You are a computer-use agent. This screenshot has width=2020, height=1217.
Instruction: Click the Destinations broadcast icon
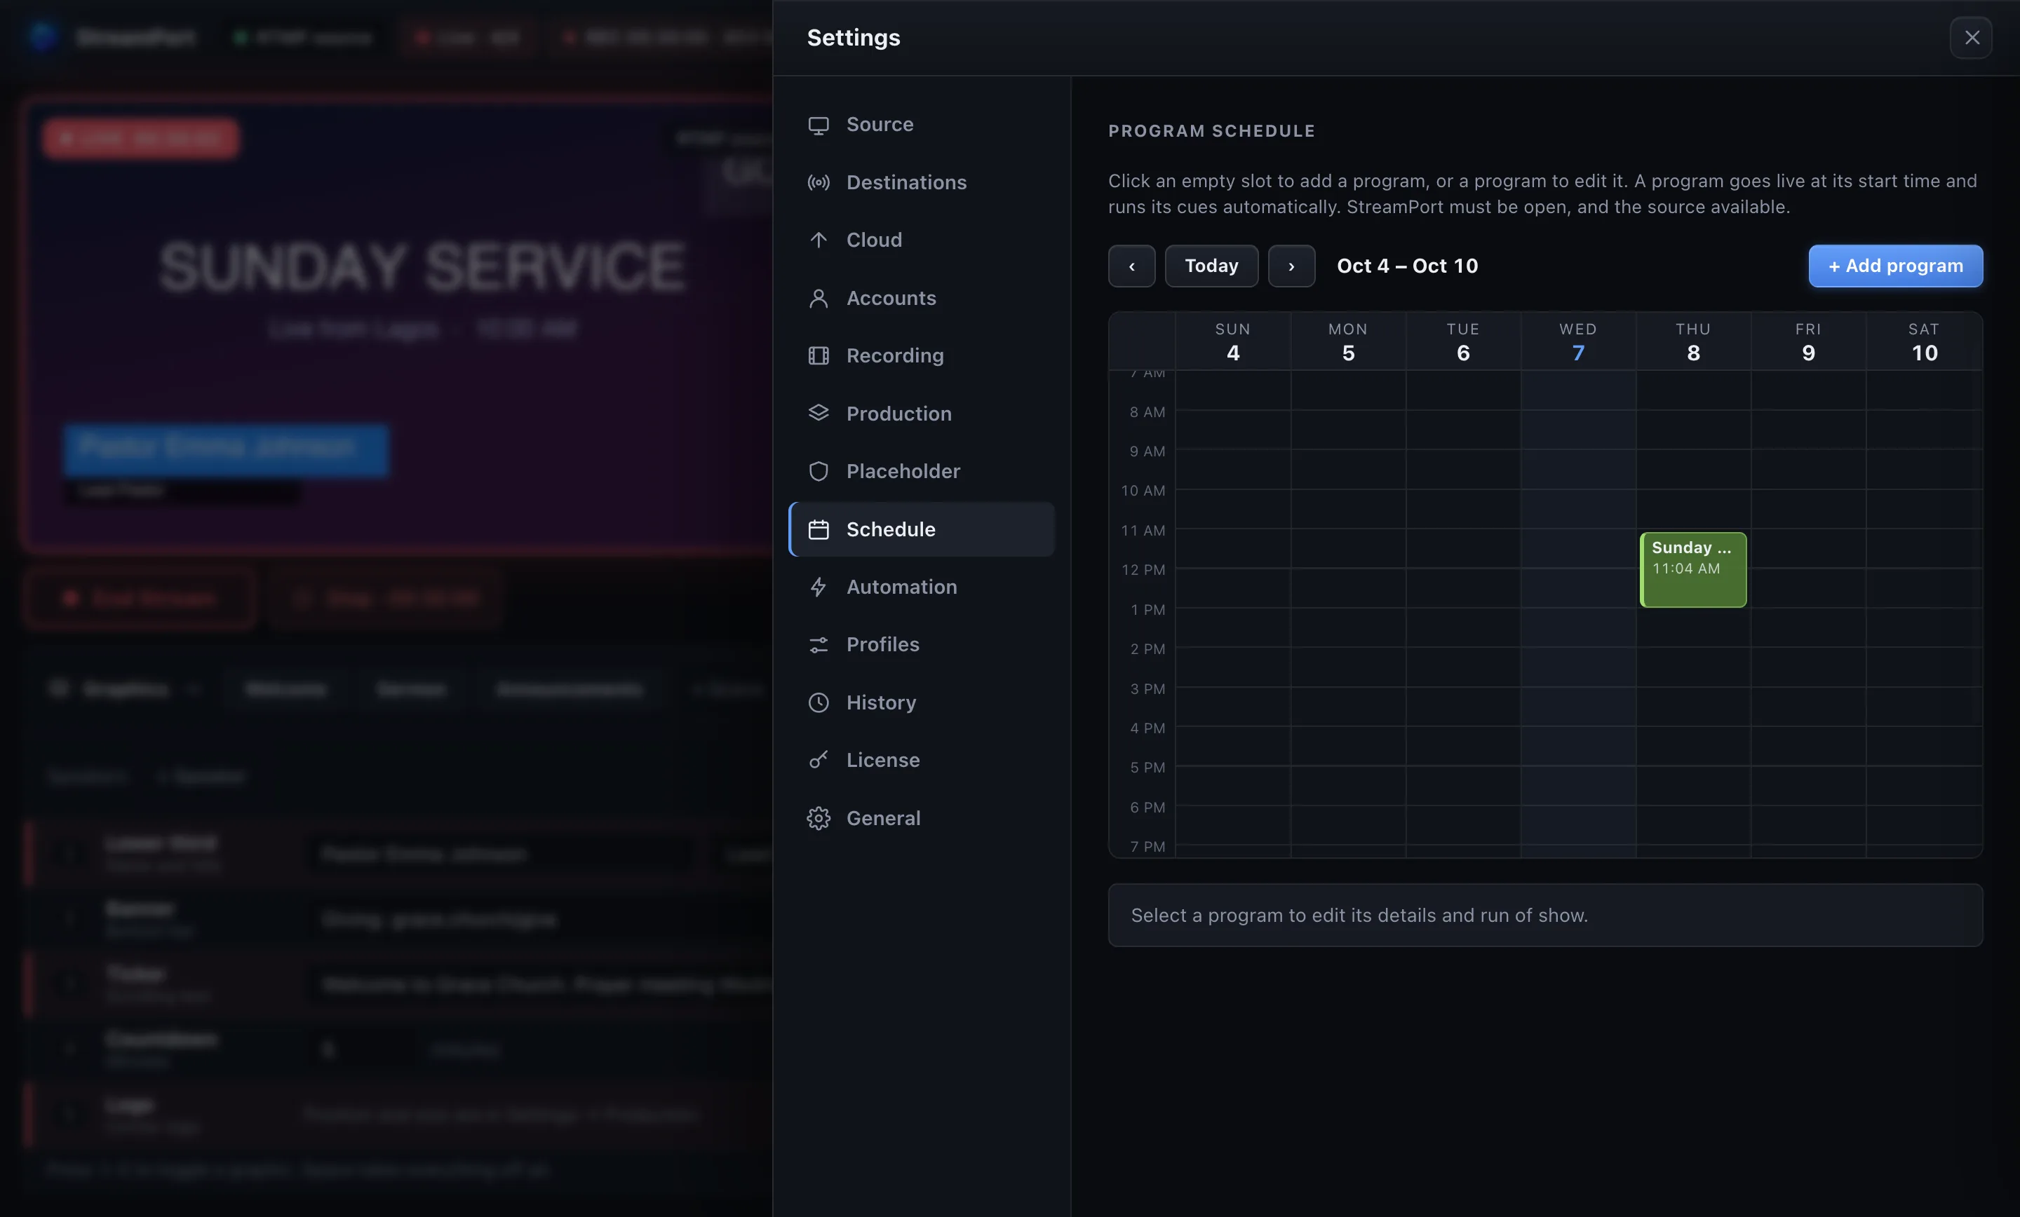[818, 183]
